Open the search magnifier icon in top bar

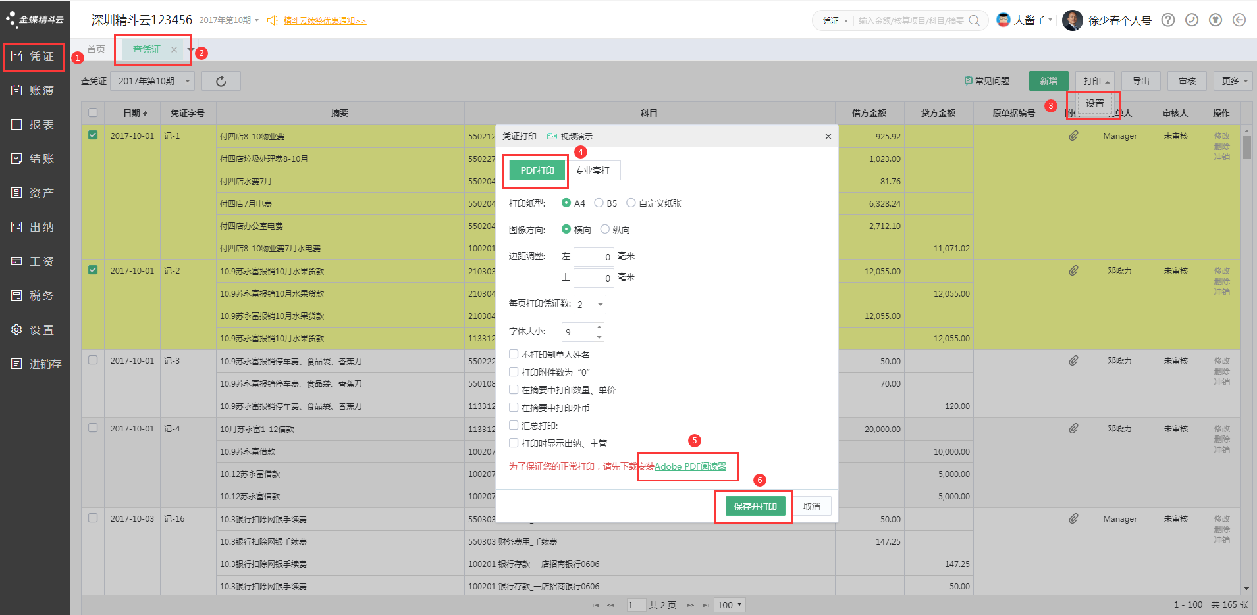pos(975,20)
